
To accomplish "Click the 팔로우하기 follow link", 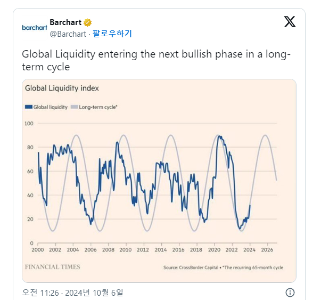I will click(112, 34).
